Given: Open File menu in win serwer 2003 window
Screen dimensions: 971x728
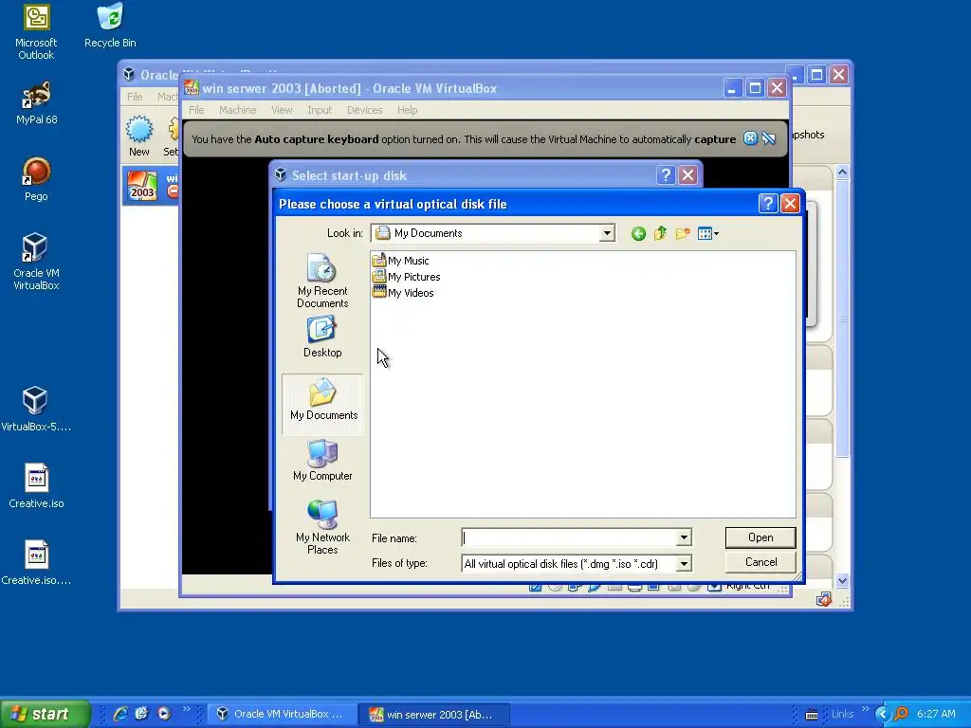Looking at the screenshot, I should pos(196,110).
